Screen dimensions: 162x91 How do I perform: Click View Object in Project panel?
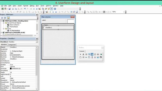5,18
